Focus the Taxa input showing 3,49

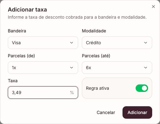pos(43,93)
